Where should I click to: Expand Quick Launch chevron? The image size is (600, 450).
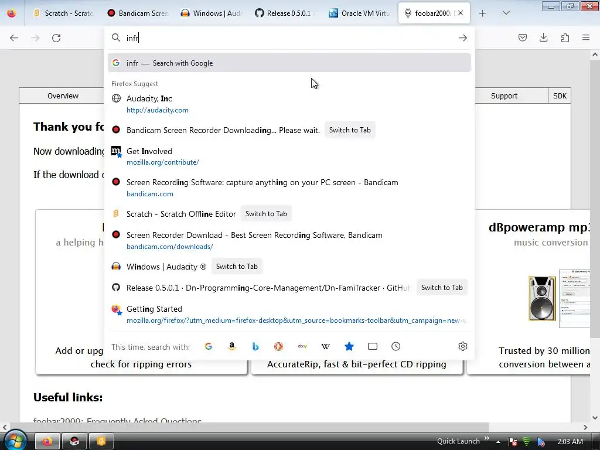(487, 438)
